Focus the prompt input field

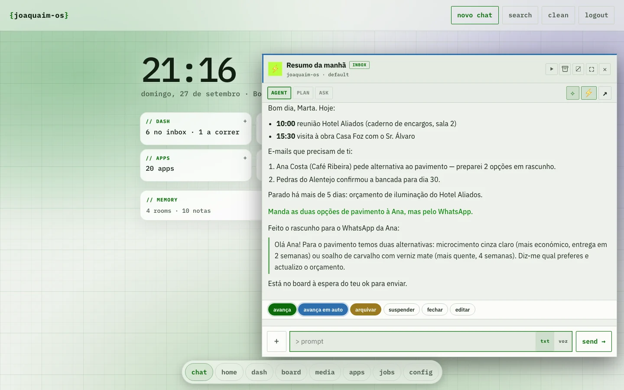click(x=413, y=341)
